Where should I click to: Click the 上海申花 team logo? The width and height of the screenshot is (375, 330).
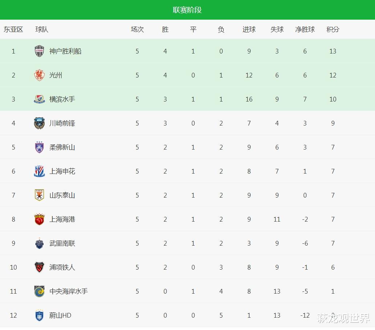click(39, 171)
